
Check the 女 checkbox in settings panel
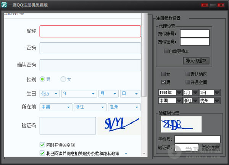coord(163,74)
